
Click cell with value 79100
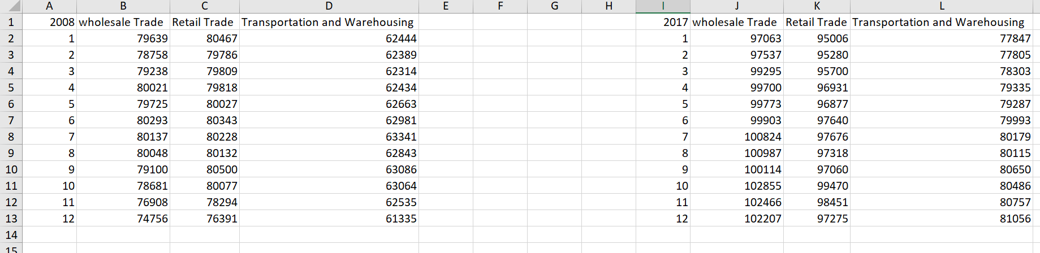tap(123, 169)
